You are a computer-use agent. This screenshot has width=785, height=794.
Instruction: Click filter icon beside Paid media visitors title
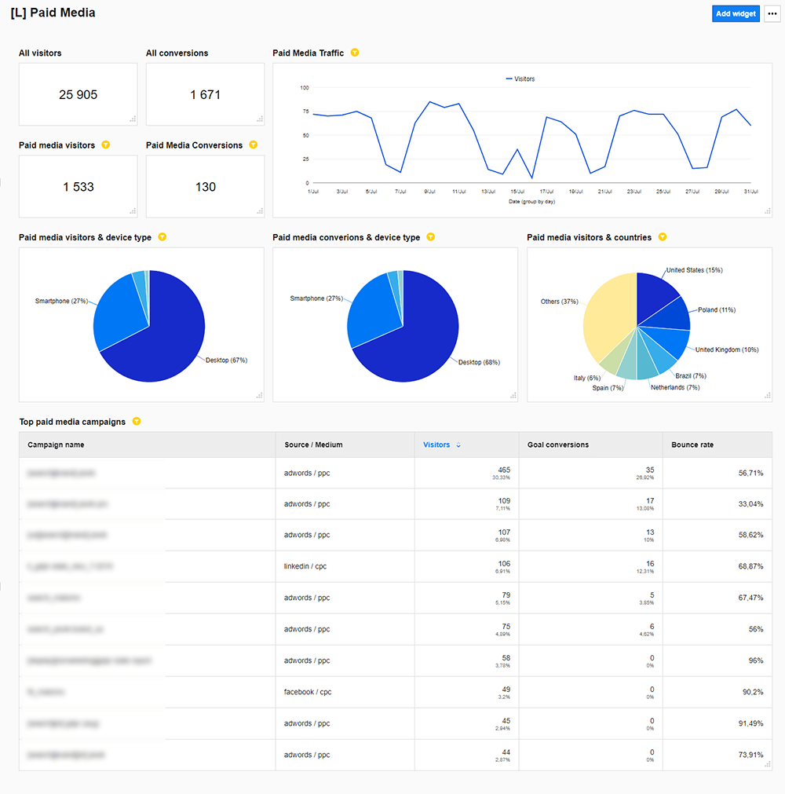[x=106, y=145]
